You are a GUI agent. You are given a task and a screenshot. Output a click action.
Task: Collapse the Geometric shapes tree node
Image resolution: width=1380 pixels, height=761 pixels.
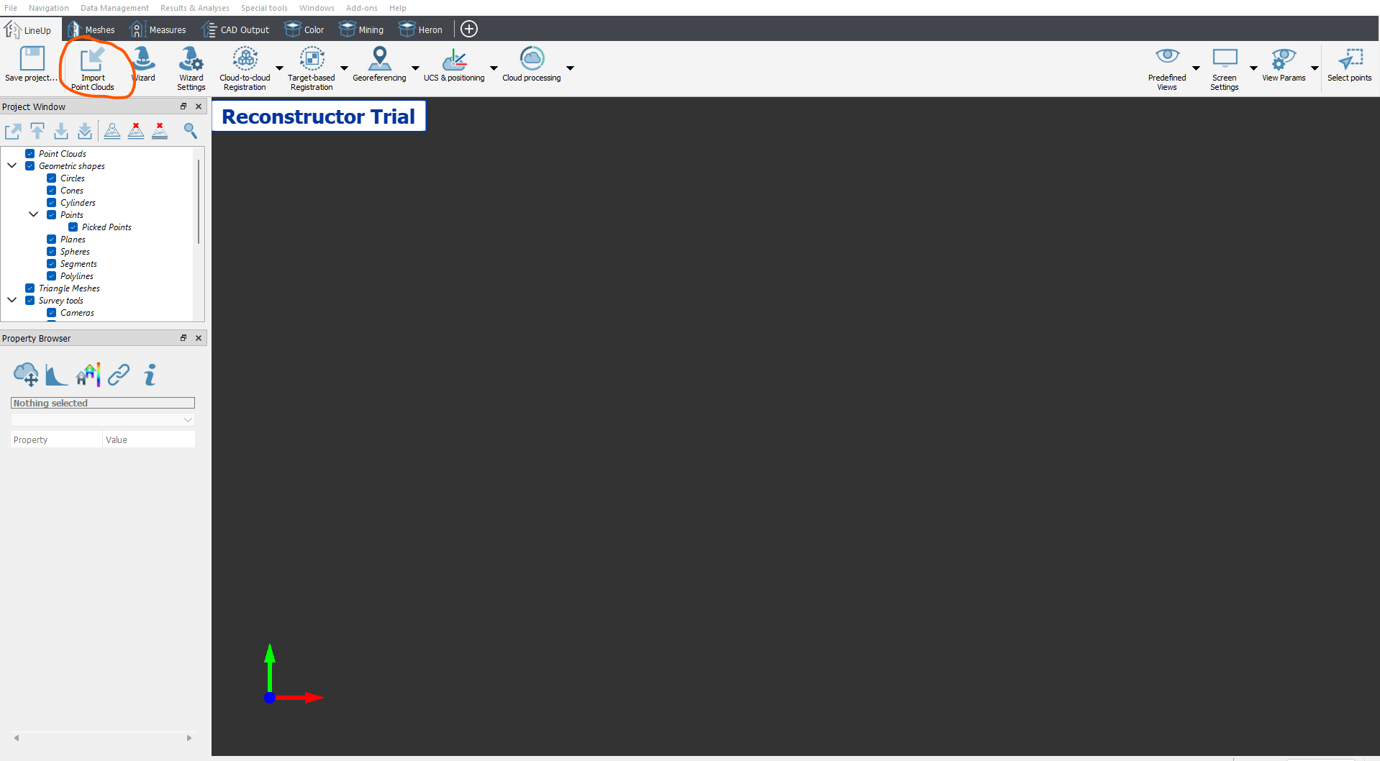12,165
